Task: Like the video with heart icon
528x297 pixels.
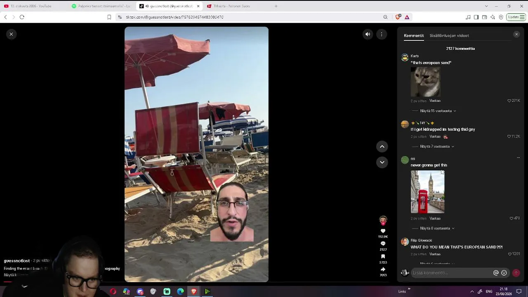Action: click(383, 231)
